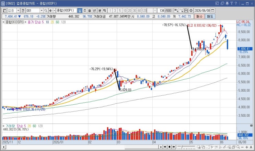The height and width of the screenshot is (151, 255).
Task: Click the magnifier search icon beside code 001
Action: click(46, 11)
